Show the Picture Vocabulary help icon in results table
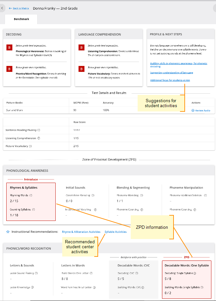 point(30,146)
